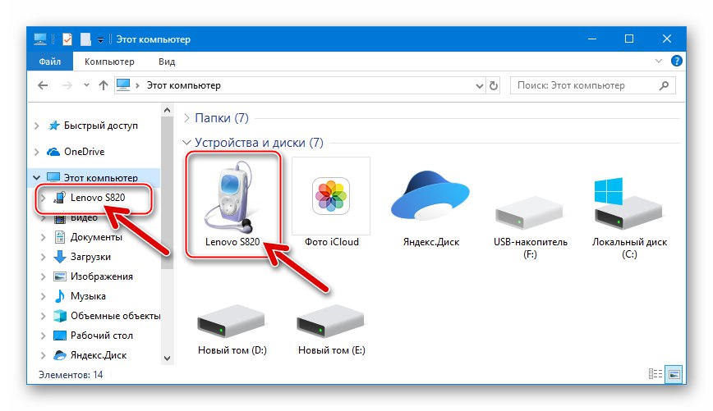Select Яндекс.Диск in navigation tree
The image size is (713, 411).
(x=99, y=355)
